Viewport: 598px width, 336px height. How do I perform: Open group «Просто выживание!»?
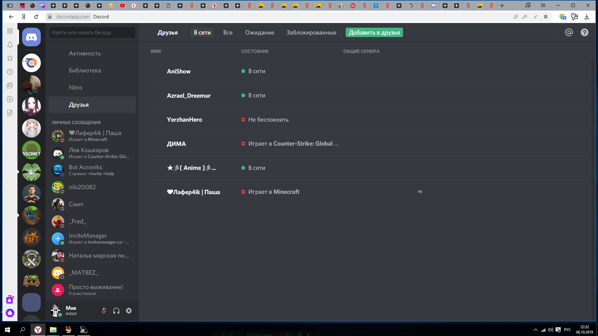[x=92, y=290]
